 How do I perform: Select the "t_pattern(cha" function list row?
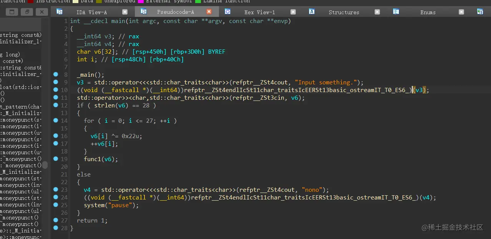point(21,106)
